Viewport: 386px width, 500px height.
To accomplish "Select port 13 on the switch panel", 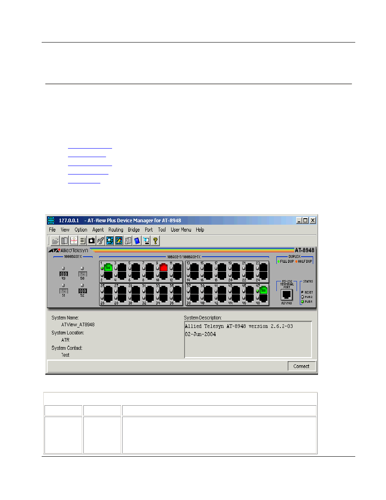I will coord(194,267).
